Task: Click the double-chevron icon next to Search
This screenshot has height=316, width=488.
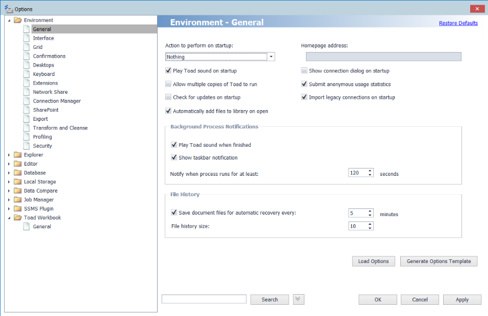Action: 299,299
